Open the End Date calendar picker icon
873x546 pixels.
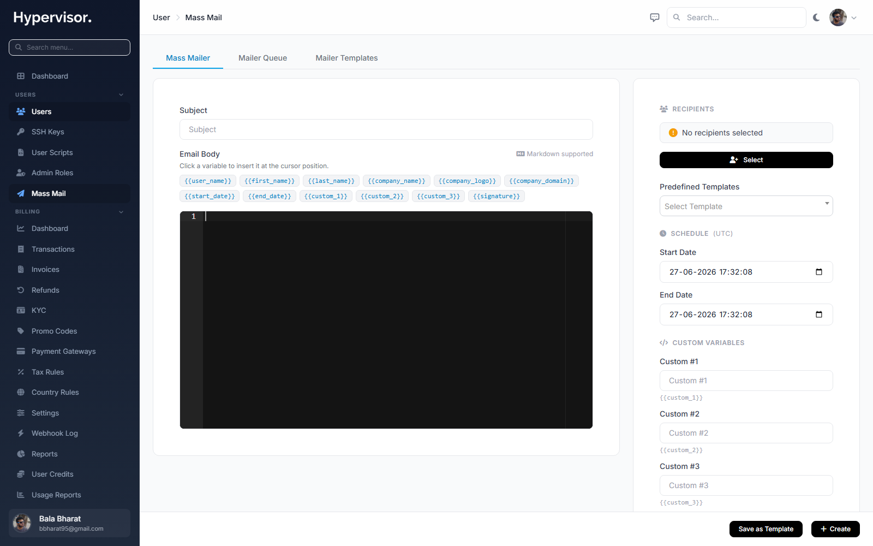(x=819, y=314)
